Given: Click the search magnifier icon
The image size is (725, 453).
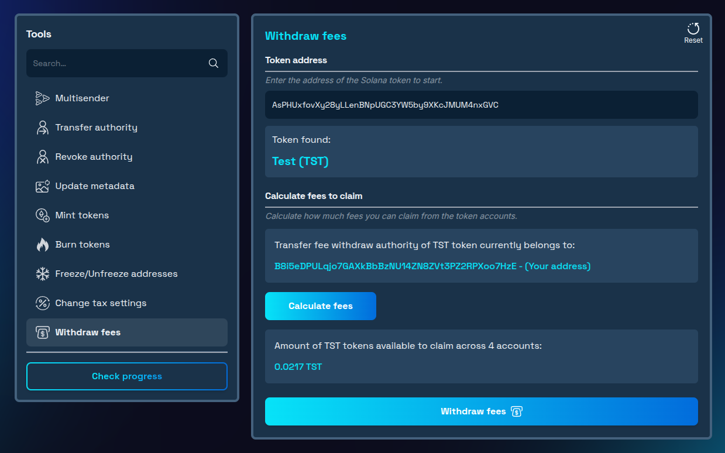Looking at the screenshot, I should click(x=214, y=63).
